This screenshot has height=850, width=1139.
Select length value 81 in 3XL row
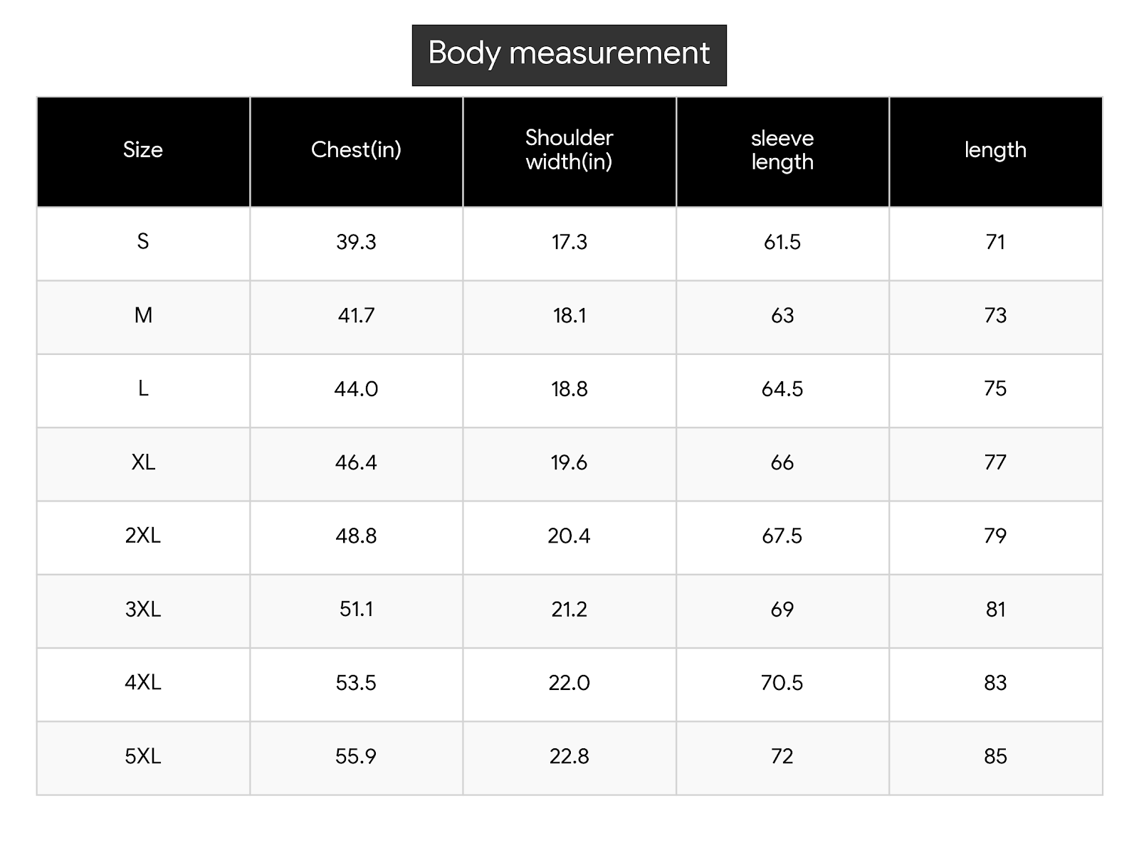pyautogui.click(x=995, y=610)
